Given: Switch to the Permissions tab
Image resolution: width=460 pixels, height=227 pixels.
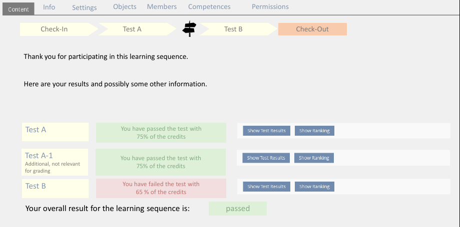Looking at the screenshot, I should [x=270, y=7].
